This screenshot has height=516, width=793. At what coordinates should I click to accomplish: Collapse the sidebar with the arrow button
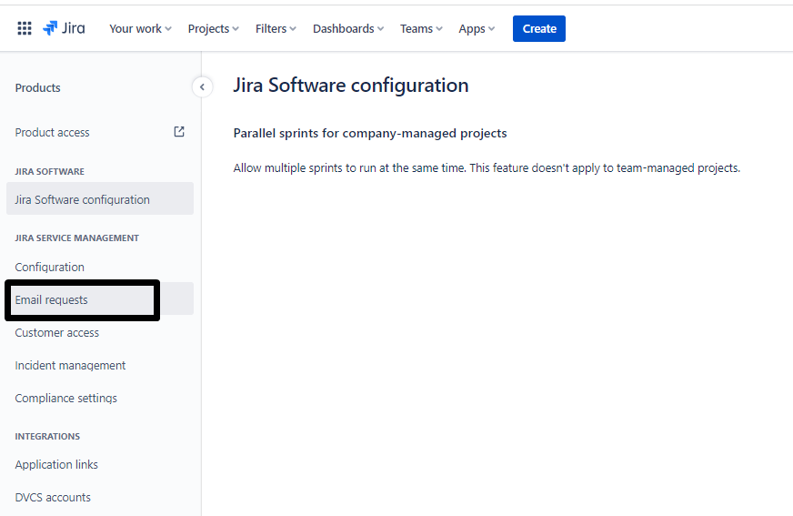click(202, 87)
